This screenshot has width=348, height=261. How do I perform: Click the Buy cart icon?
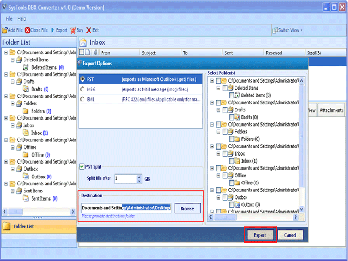click(73, 30)
